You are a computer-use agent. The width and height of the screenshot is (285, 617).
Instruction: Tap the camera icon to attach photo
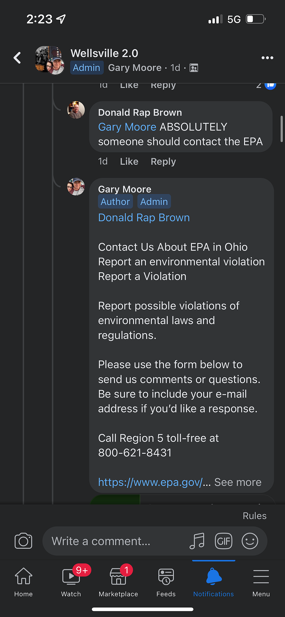pos(23,541)
